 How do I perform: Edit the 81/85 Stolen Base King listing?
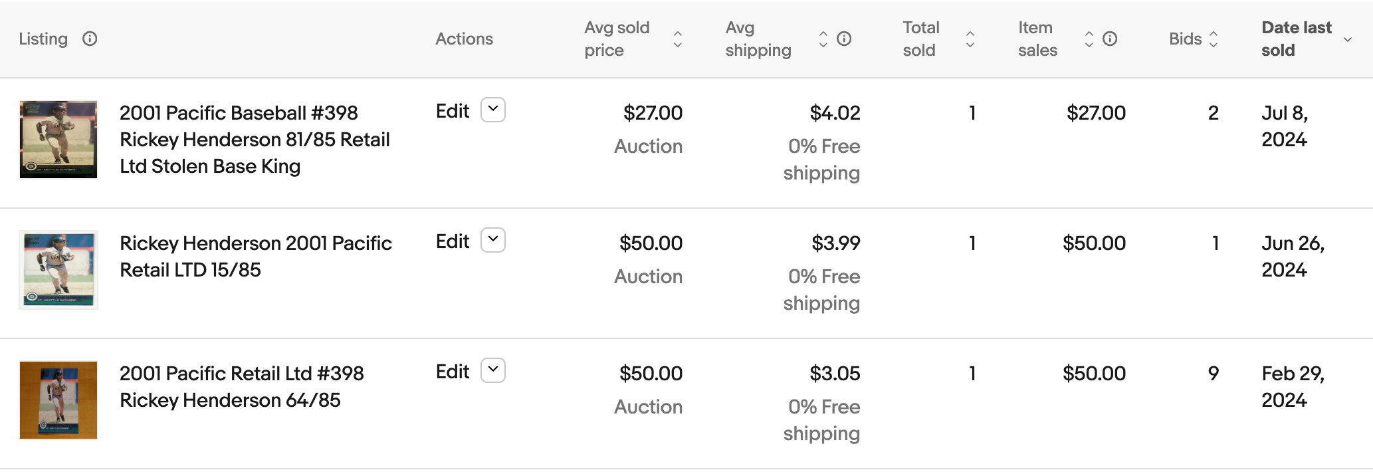(x=453, y=111)
